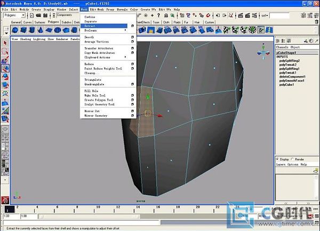Click the shelf trash can icon
Viewport: 320px width, 231px height.
click(x=316, y=22)
